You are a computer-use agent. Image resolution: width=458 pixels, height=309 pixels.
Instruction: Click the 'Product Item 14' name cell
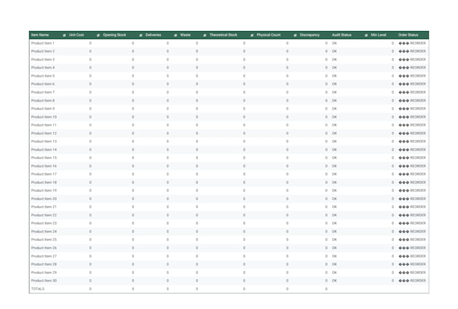tap(44, 149)
